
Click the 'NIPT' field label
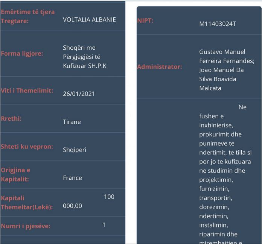[145, 21]
